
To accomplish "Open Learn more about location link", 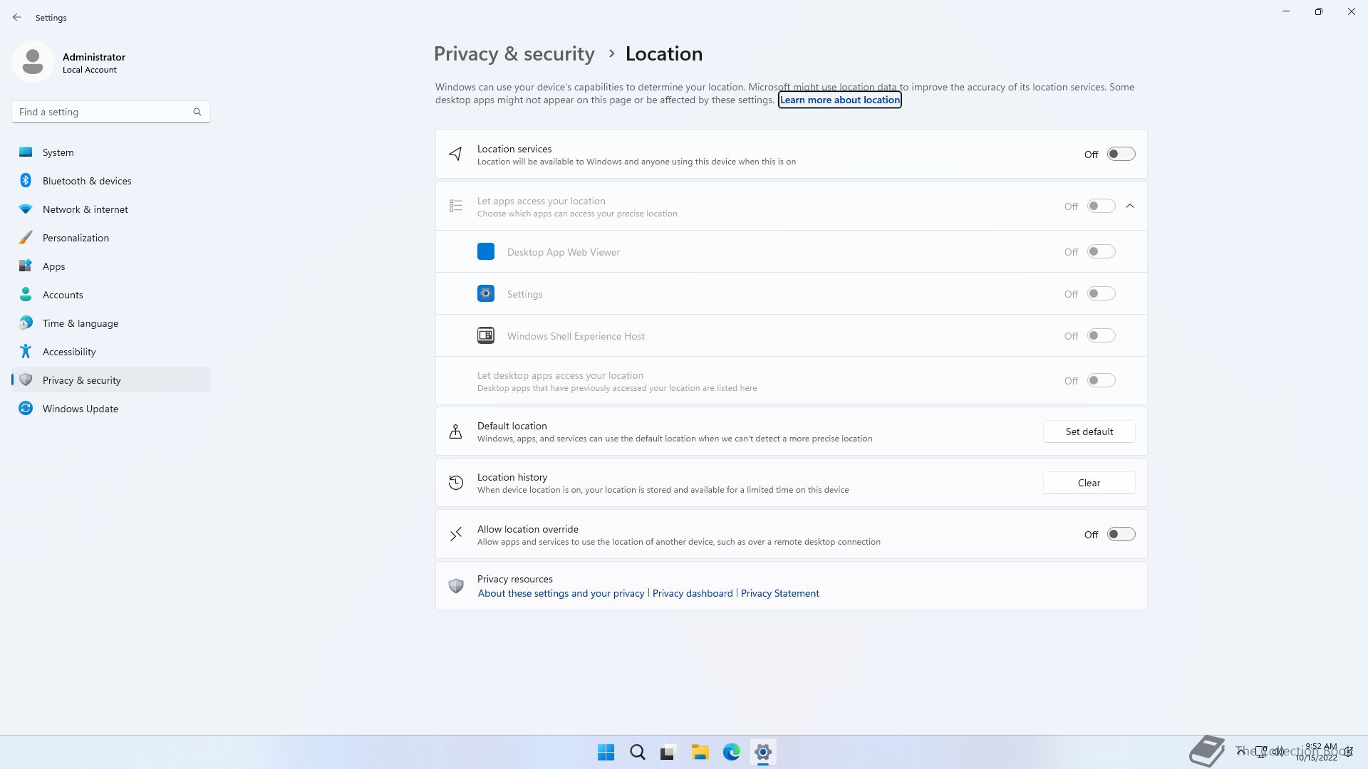I will [x=839, y=100].
